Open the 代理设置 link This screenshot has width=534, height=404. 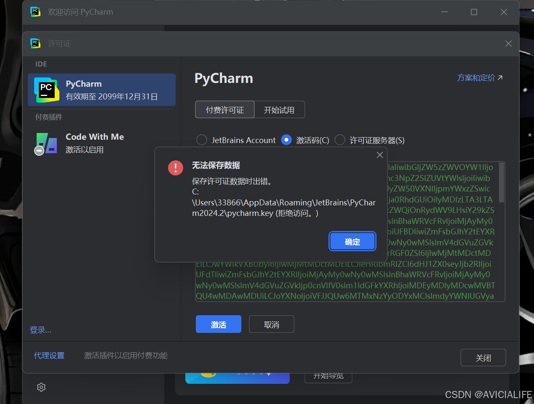tap(49, 356)
